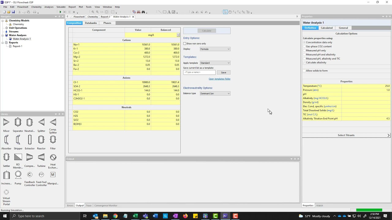Pick the Settler unit from Library
The width and height of the screenshot is (392, 220).
tap(6, 157)
